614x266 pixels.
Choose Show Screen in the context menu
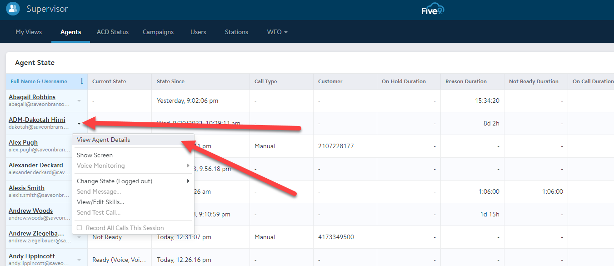click(x=95, y=155)
